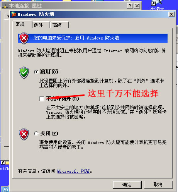This screenshot has width=178, height=192.
Task: Switch to the 例外 tab
Action: [x=41, y=25]
